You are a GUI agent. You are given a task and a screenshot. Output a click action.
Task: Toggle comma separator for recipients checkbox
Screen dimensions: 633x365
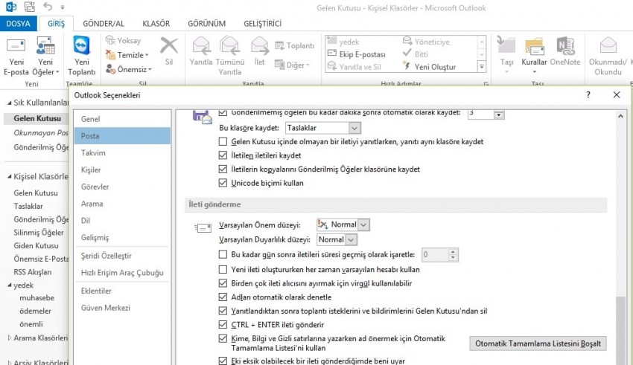pos(223,282)
